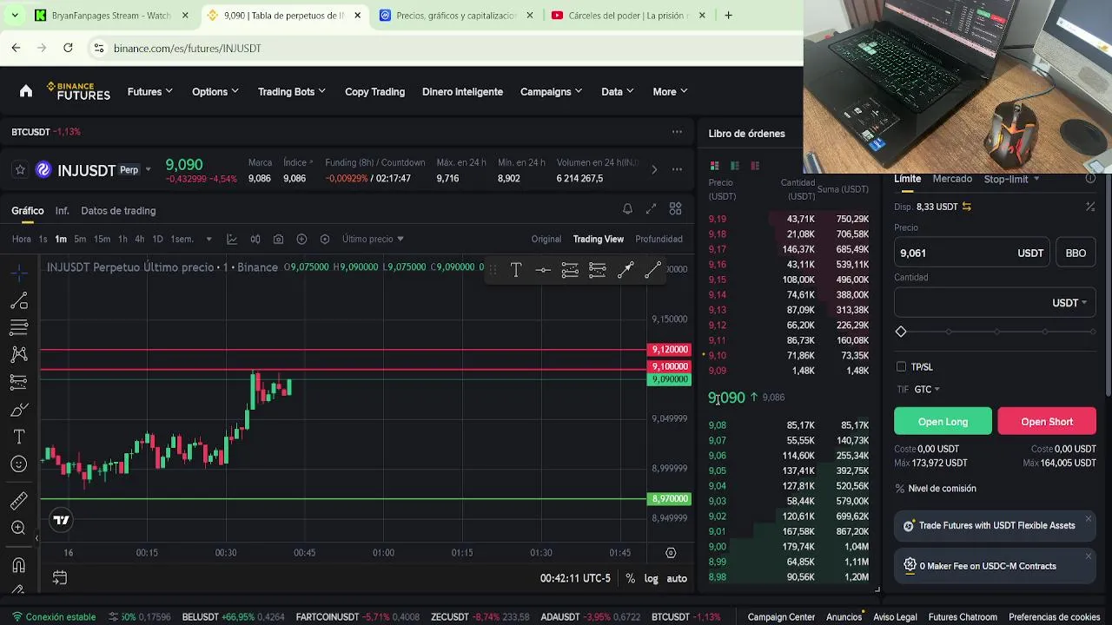Select the XABCD pattern tool
This screenshot has height=625, width=1112.
[19, 354]
